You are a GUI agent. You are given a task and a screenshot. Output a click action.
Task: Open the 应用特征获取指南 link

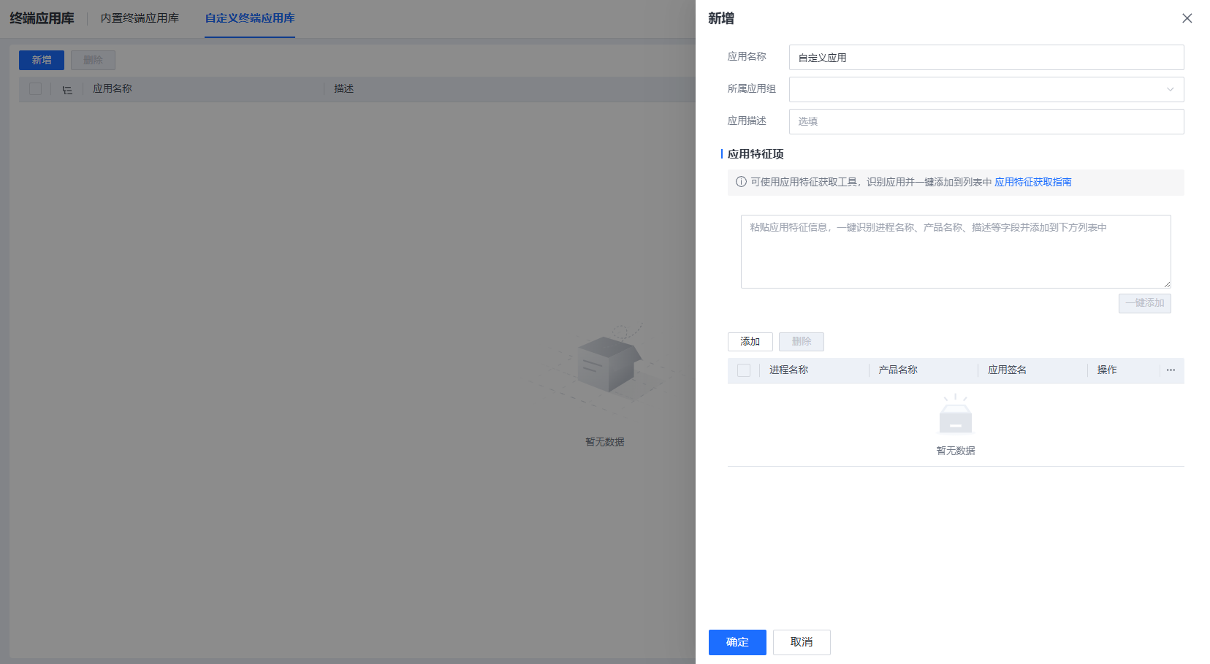[x=1032, y=182]
